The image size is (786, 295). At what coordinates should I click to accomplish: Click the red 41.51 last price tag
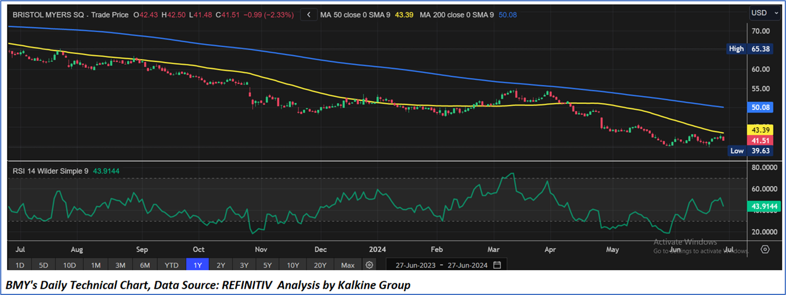pyautogui.click(x=760, y=140)
